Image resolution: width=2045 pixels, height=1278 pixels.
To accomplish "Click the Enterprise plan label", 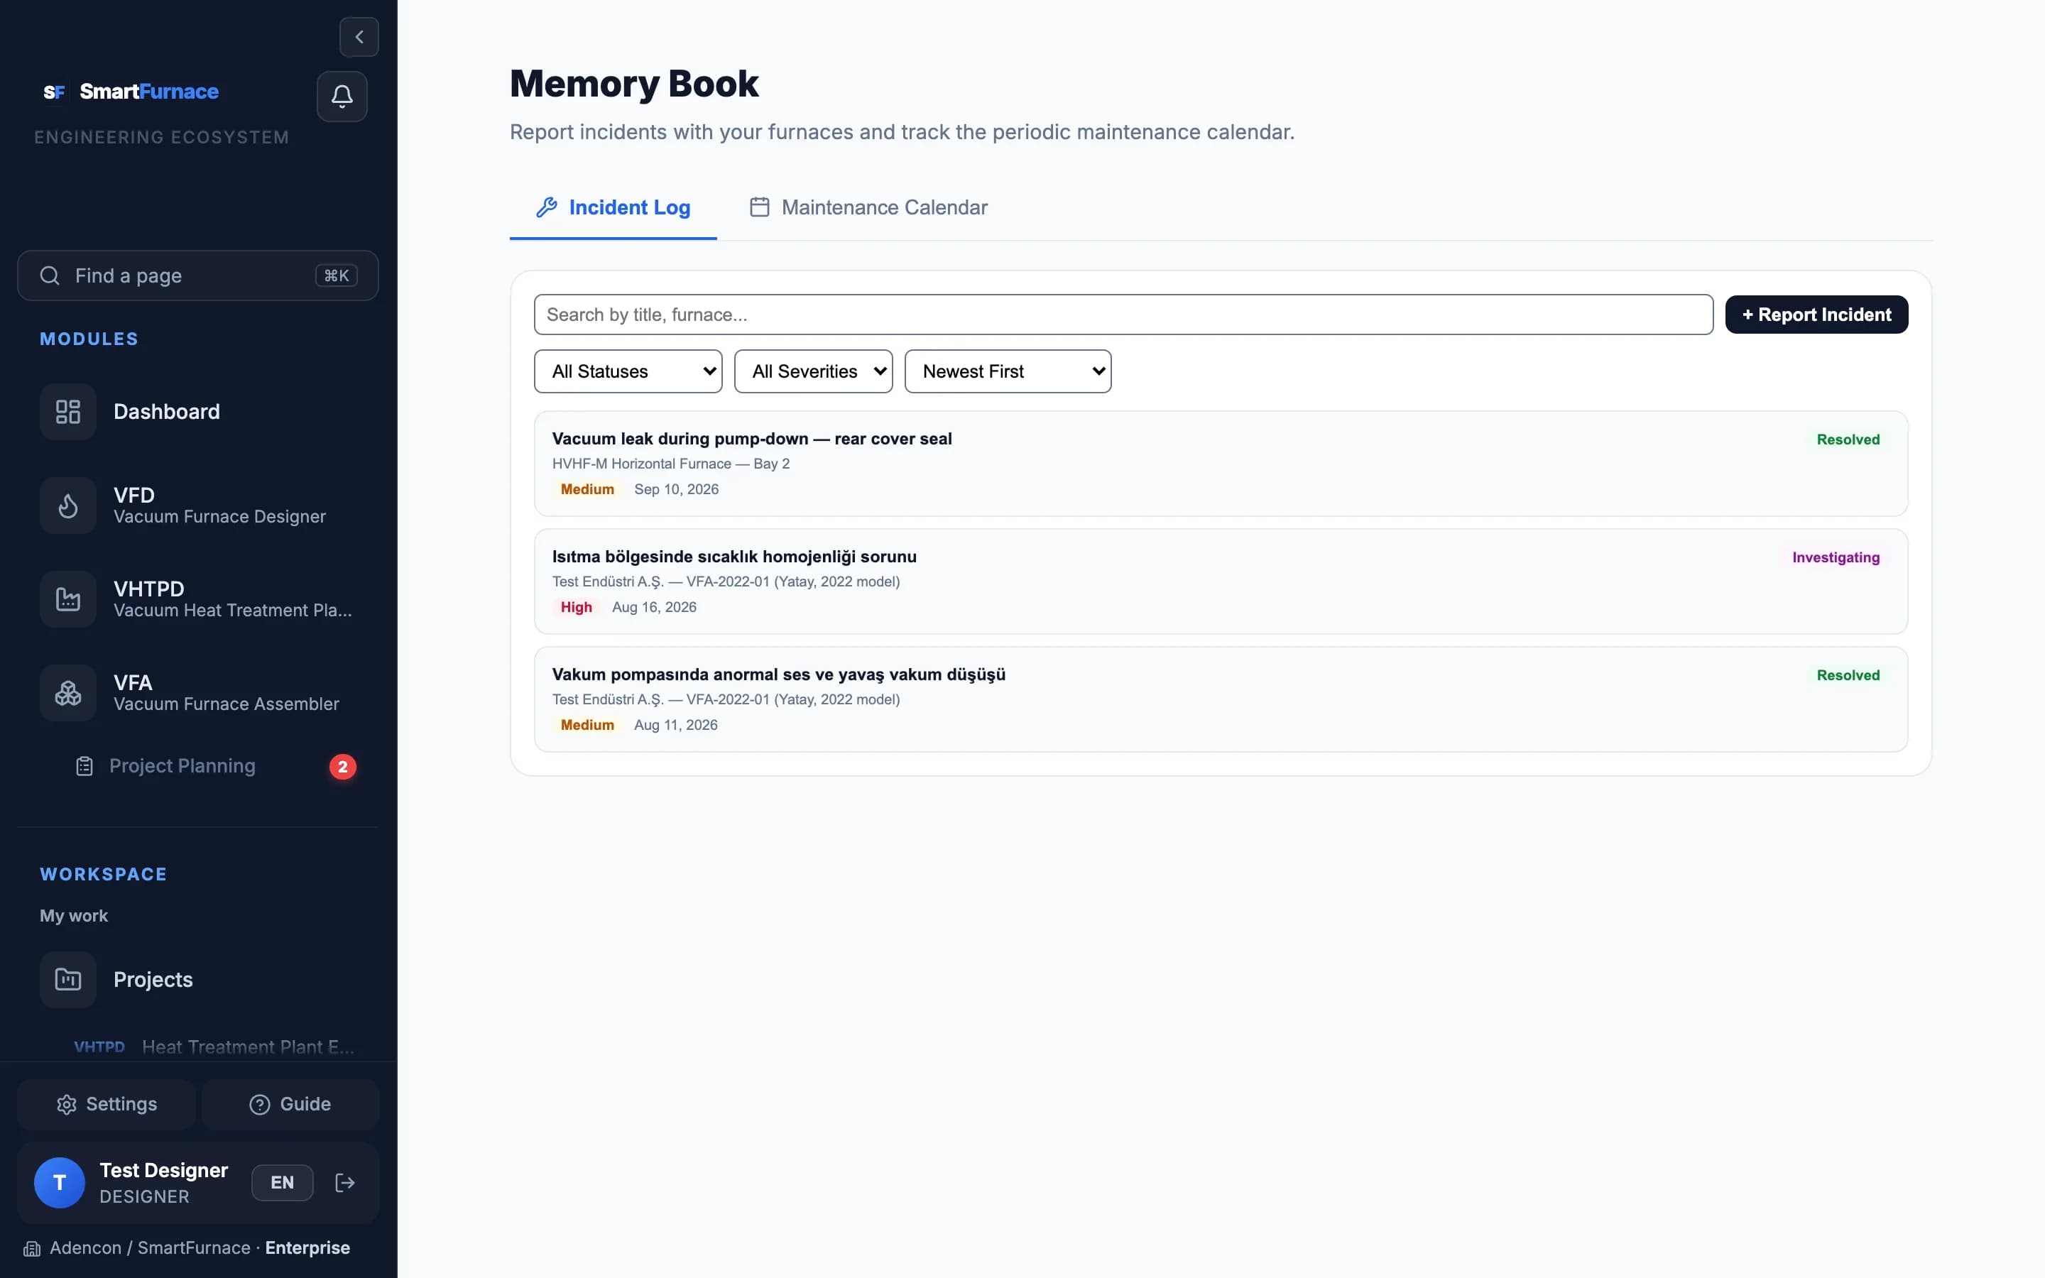I will pyautogui.click(x=307, y=1247).
